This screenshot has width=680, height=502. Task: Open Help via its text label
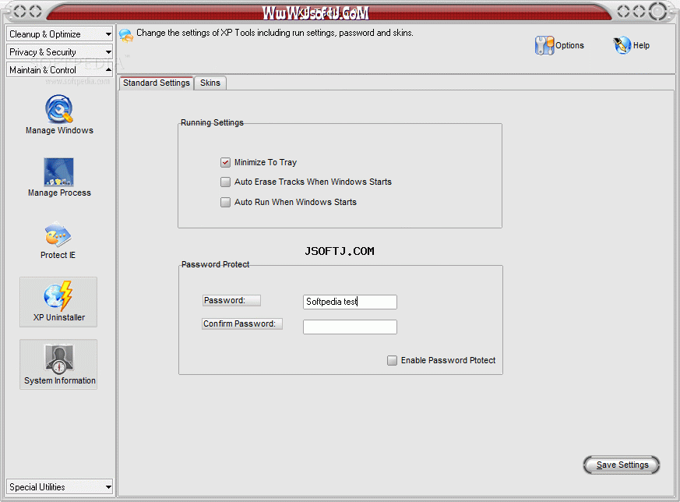[x=641, y=45]
